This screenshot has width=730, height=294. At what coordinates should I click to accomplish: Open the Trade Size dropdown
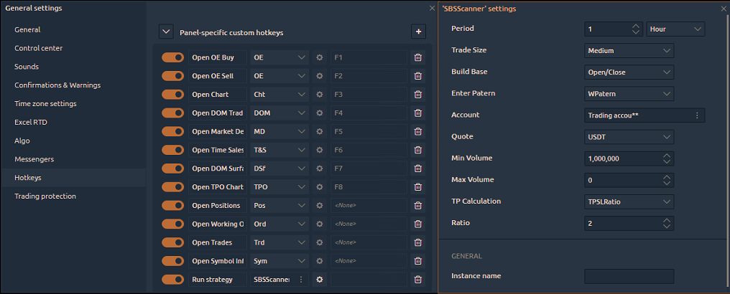(629, 51)
